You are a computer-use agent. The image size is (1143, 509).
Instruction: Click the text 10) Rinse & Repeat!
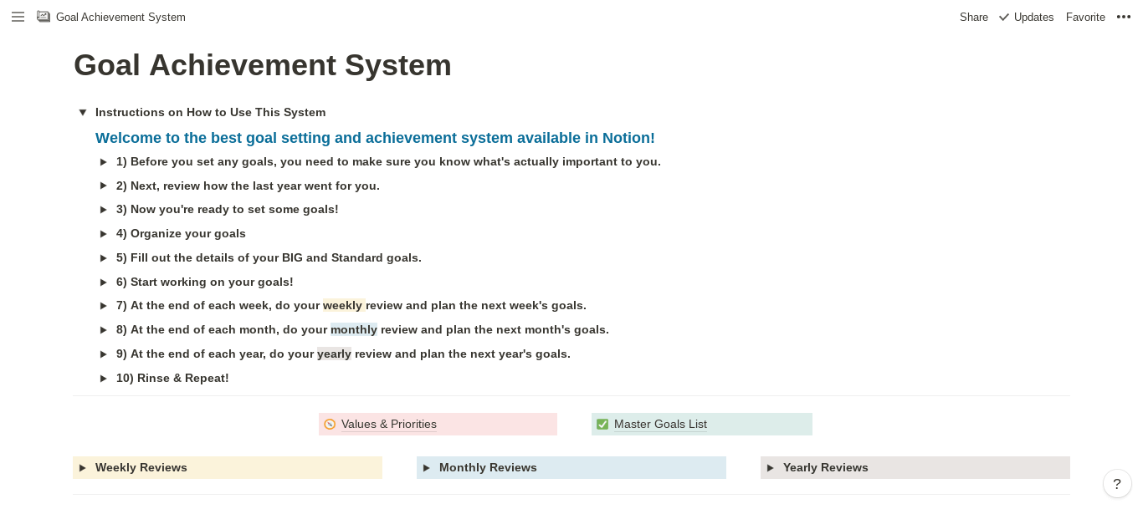tap(172, 379)
